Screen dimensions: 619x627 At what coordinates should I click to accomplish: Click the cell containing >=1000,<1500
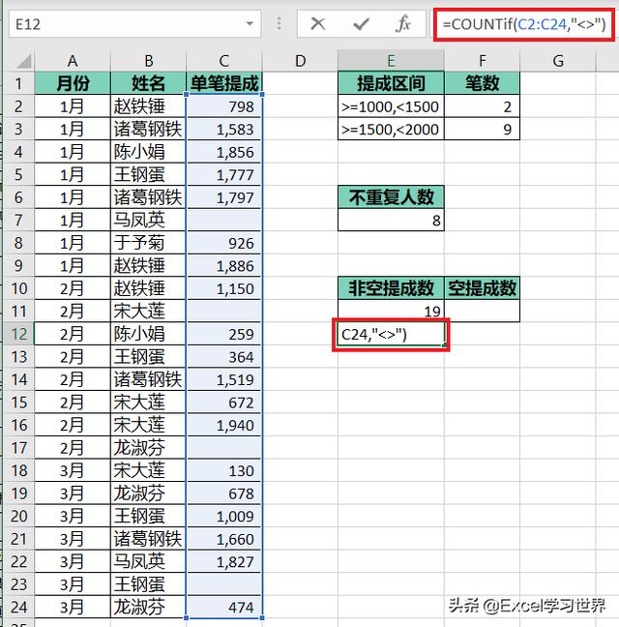pos(391,106)
